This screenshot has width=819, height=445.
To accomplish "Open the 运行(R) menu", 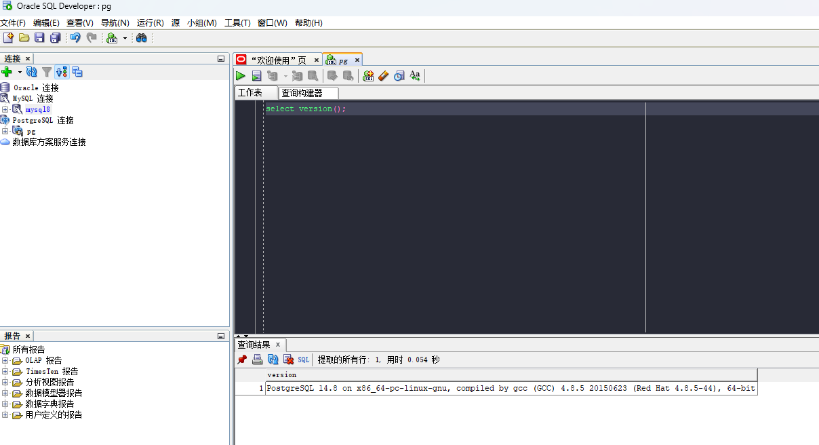I will (151, 23).
